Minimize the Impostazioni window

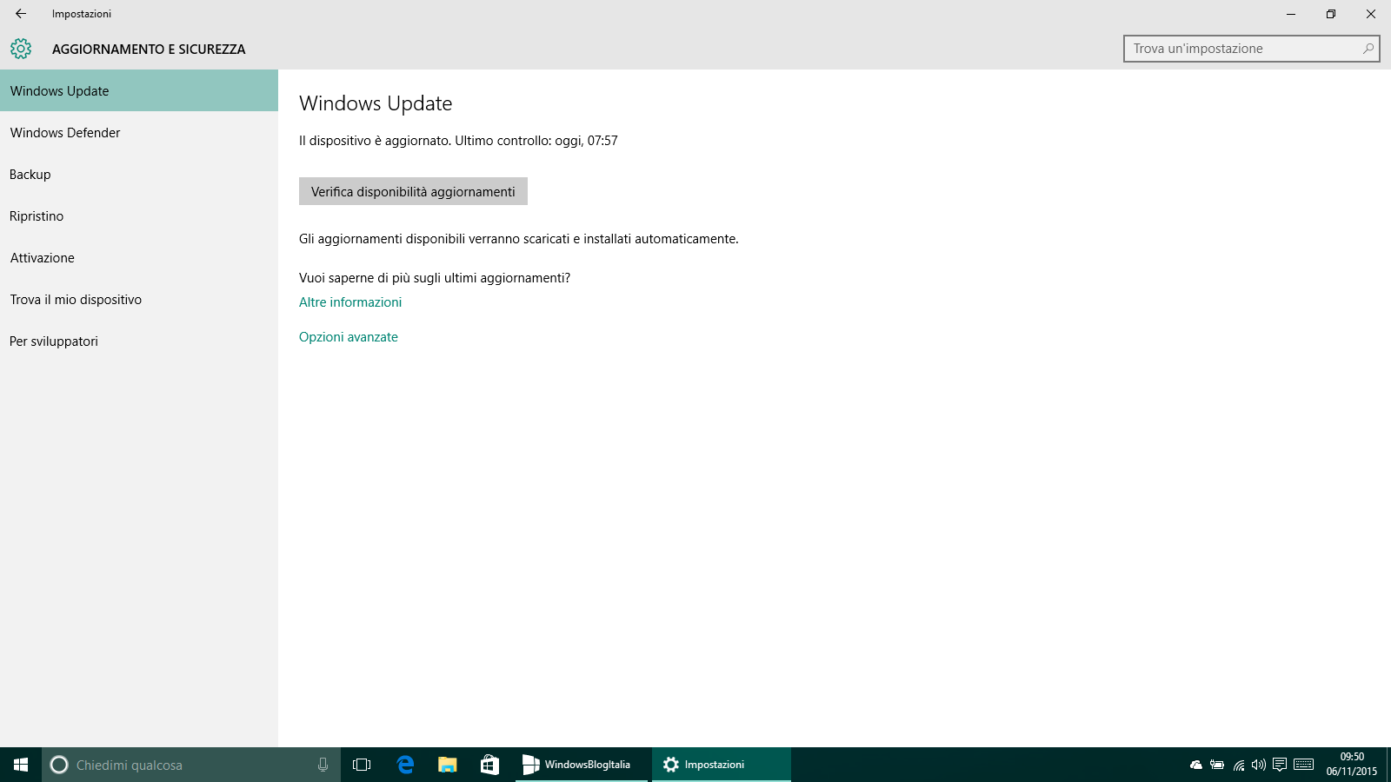(x=1291, y=14)
